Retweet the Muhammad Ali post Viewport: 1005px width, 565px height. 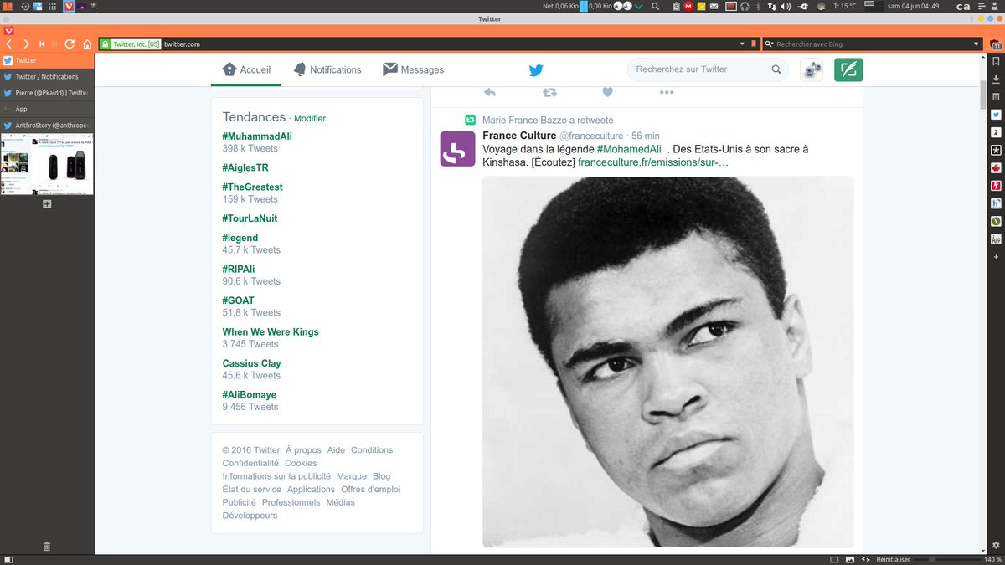549,92
